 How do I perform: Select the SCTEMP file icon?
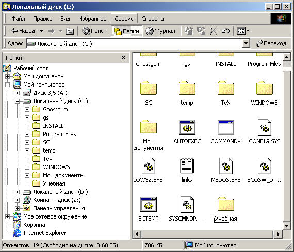pos(149,205)
